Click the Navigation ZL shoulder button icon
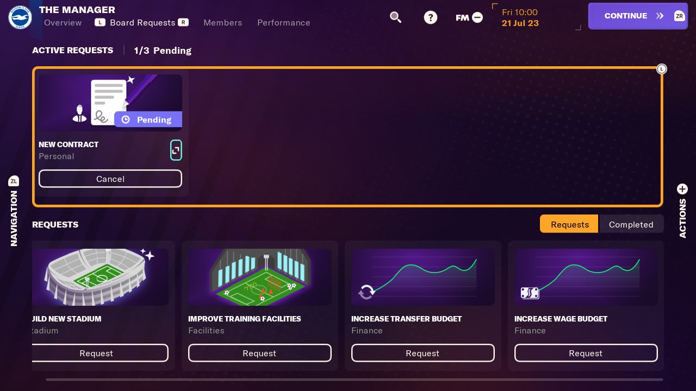Viewport: 696px width, 391px height. [x=14, y=181]
